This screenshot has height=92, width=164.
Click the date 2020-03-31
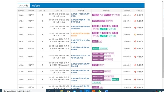click(127, 57)
